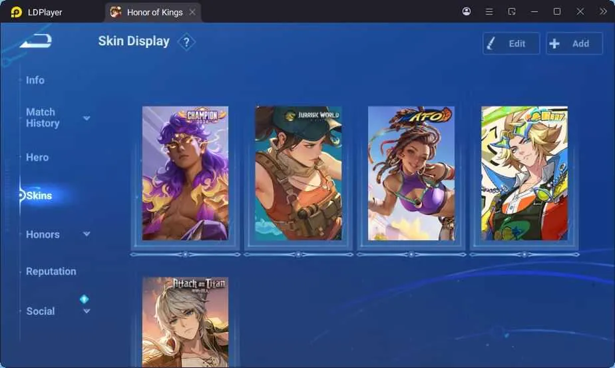
Task: Maximize the LDPlayer window
Action: point(557,11)
